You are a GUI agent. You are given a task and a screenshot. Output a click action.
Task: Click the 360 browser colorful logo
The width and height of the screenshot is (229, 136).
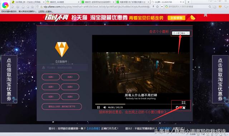(x=5, y=5)
